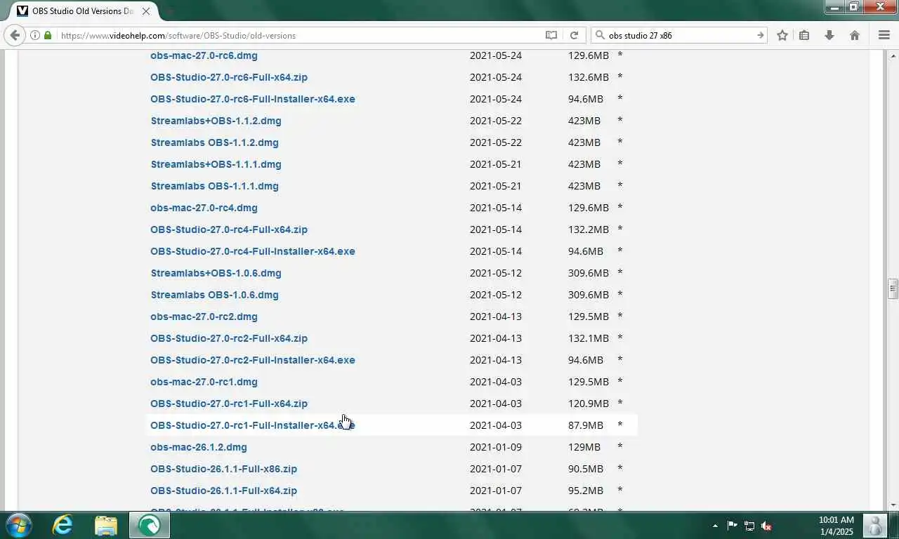Download obs-mac-27.0-rc4.dmg
The height and width of the screenshot is (539, 899).
pos(204,208)
